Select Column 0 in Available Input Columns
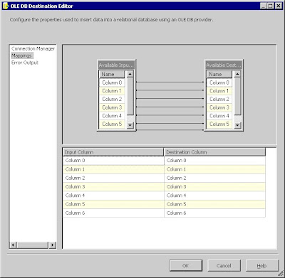Viewport: 285px width, 278px height. (112, 82)
